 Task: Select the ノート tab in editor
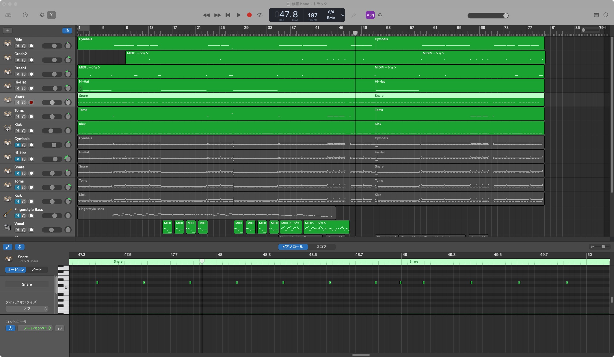(x=37, y=269)
